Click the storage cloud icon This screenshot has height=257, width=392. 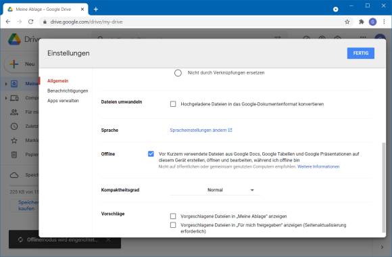tap(14, 175)
